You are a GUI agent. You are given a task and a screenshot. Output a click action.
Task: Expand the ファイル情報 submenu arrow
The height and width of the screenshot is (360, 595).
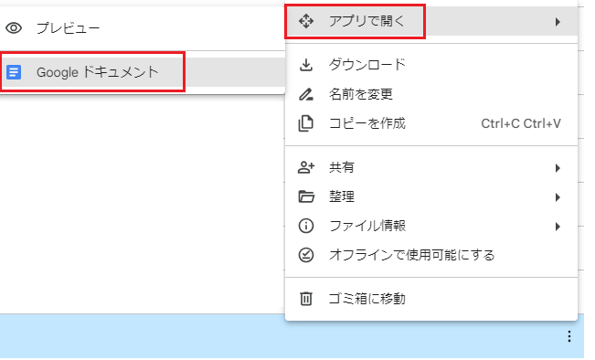(558, 227)
